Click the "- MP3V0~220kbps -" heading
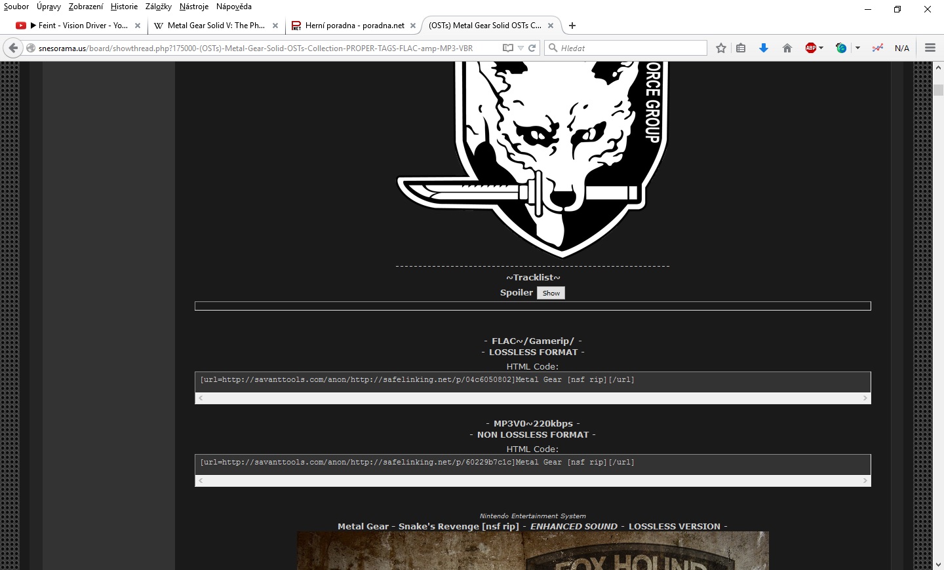This screenshot has width=944, height=570. tap(533, 424)
